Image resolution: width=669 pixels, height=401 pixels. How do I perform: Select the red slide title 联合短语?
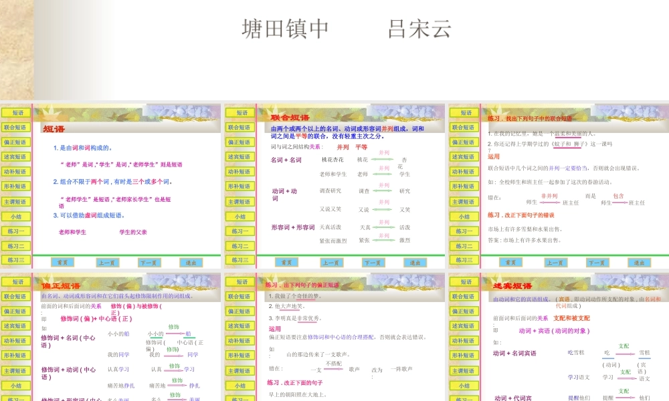tap(290, 117)
